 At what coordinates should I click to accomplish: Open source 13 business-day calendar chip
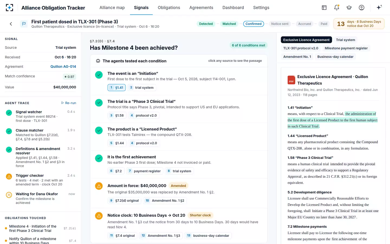(x=208, y=236)
